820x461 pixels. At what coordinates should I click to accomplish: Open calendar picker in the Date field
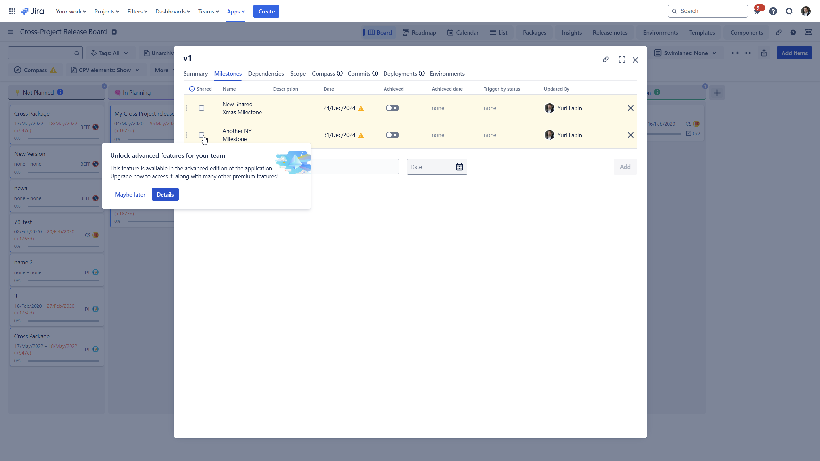tap(459, 166)
